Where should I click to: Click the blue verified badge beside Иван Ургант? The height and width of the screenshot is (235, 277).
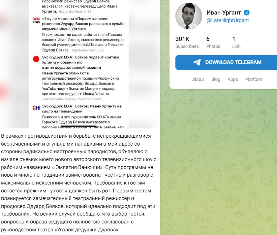[247, 13]
